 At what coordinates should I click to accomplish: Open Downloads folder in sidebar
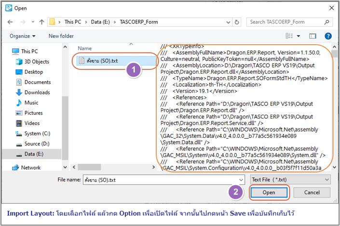tap(37, 93)
